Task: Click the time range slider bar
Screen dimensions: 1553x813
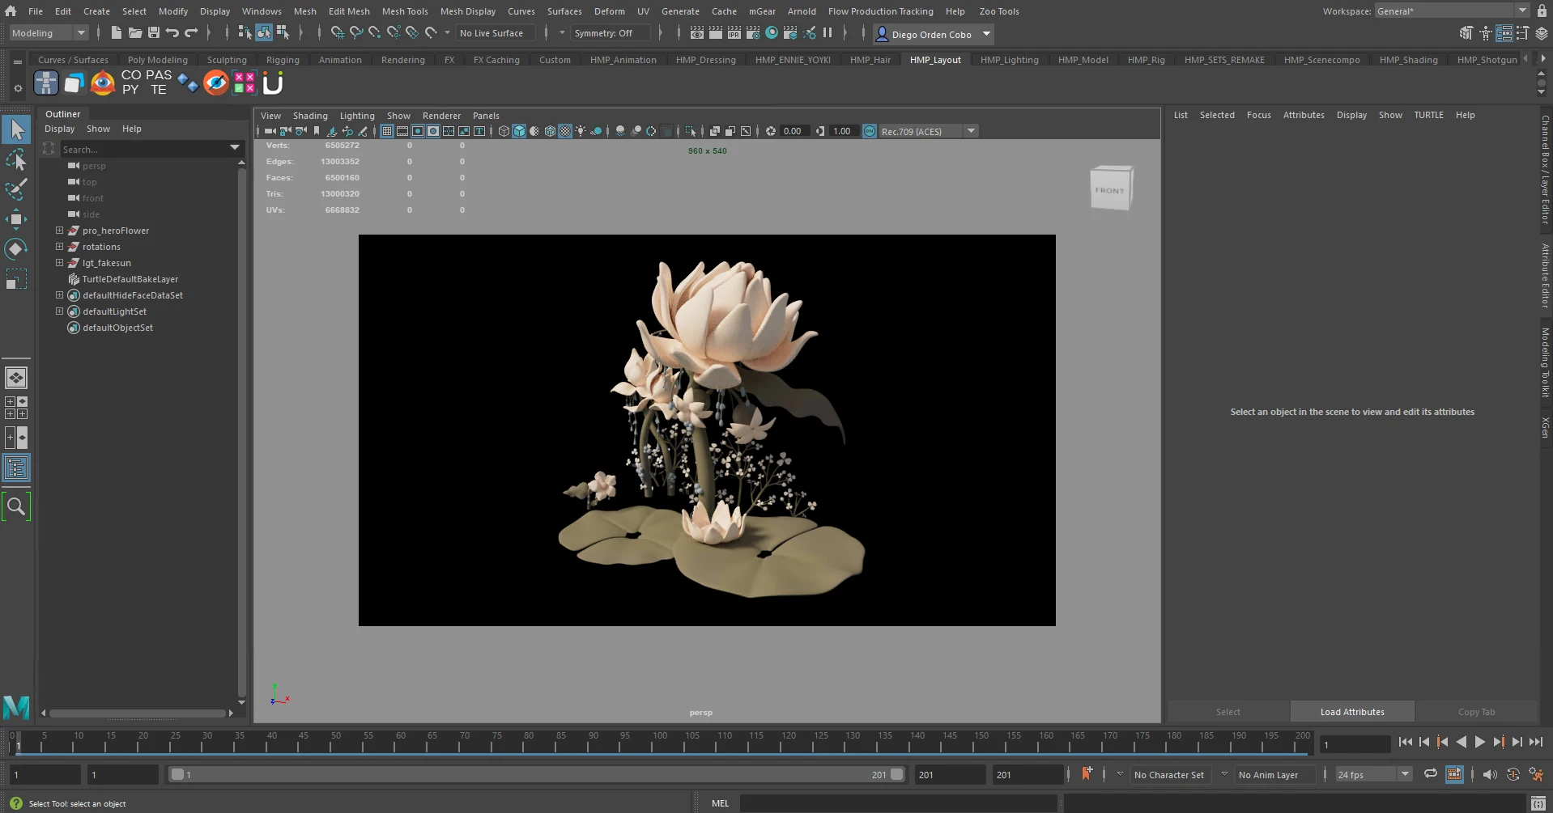Action: 534,774
